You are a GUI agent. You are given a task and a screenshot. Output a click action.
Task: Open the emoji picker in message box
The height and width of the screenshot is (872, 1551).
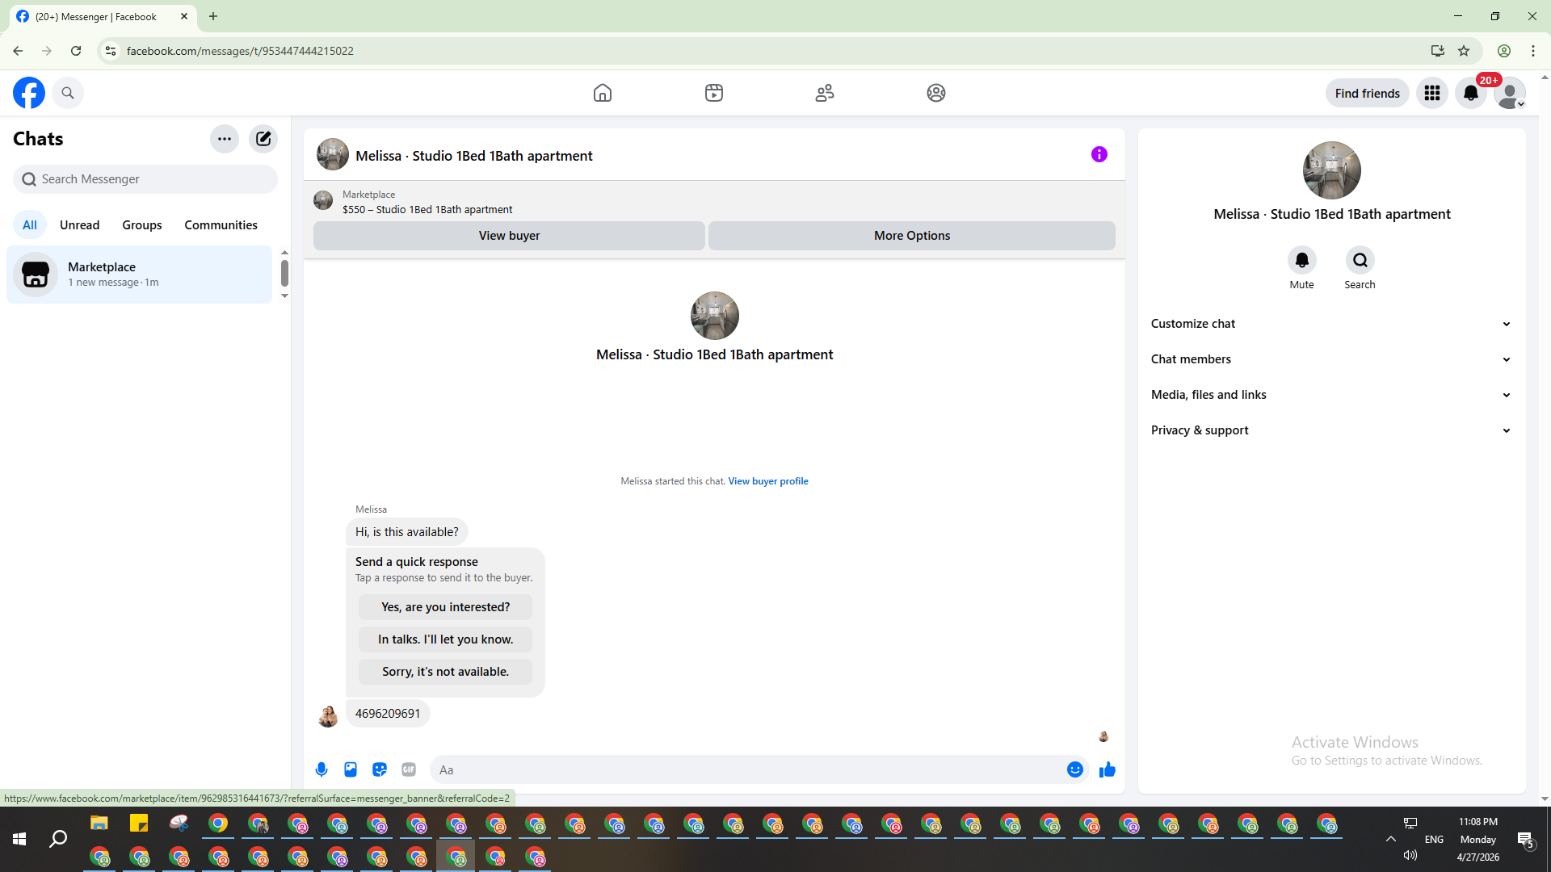(x=1075, y=769)
